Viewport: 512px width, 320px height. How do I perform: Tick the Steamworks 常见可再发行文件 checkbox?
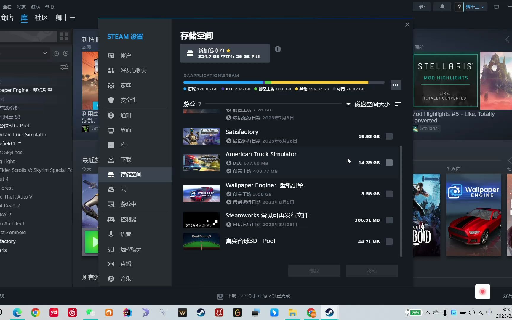[x=389, y=220]
